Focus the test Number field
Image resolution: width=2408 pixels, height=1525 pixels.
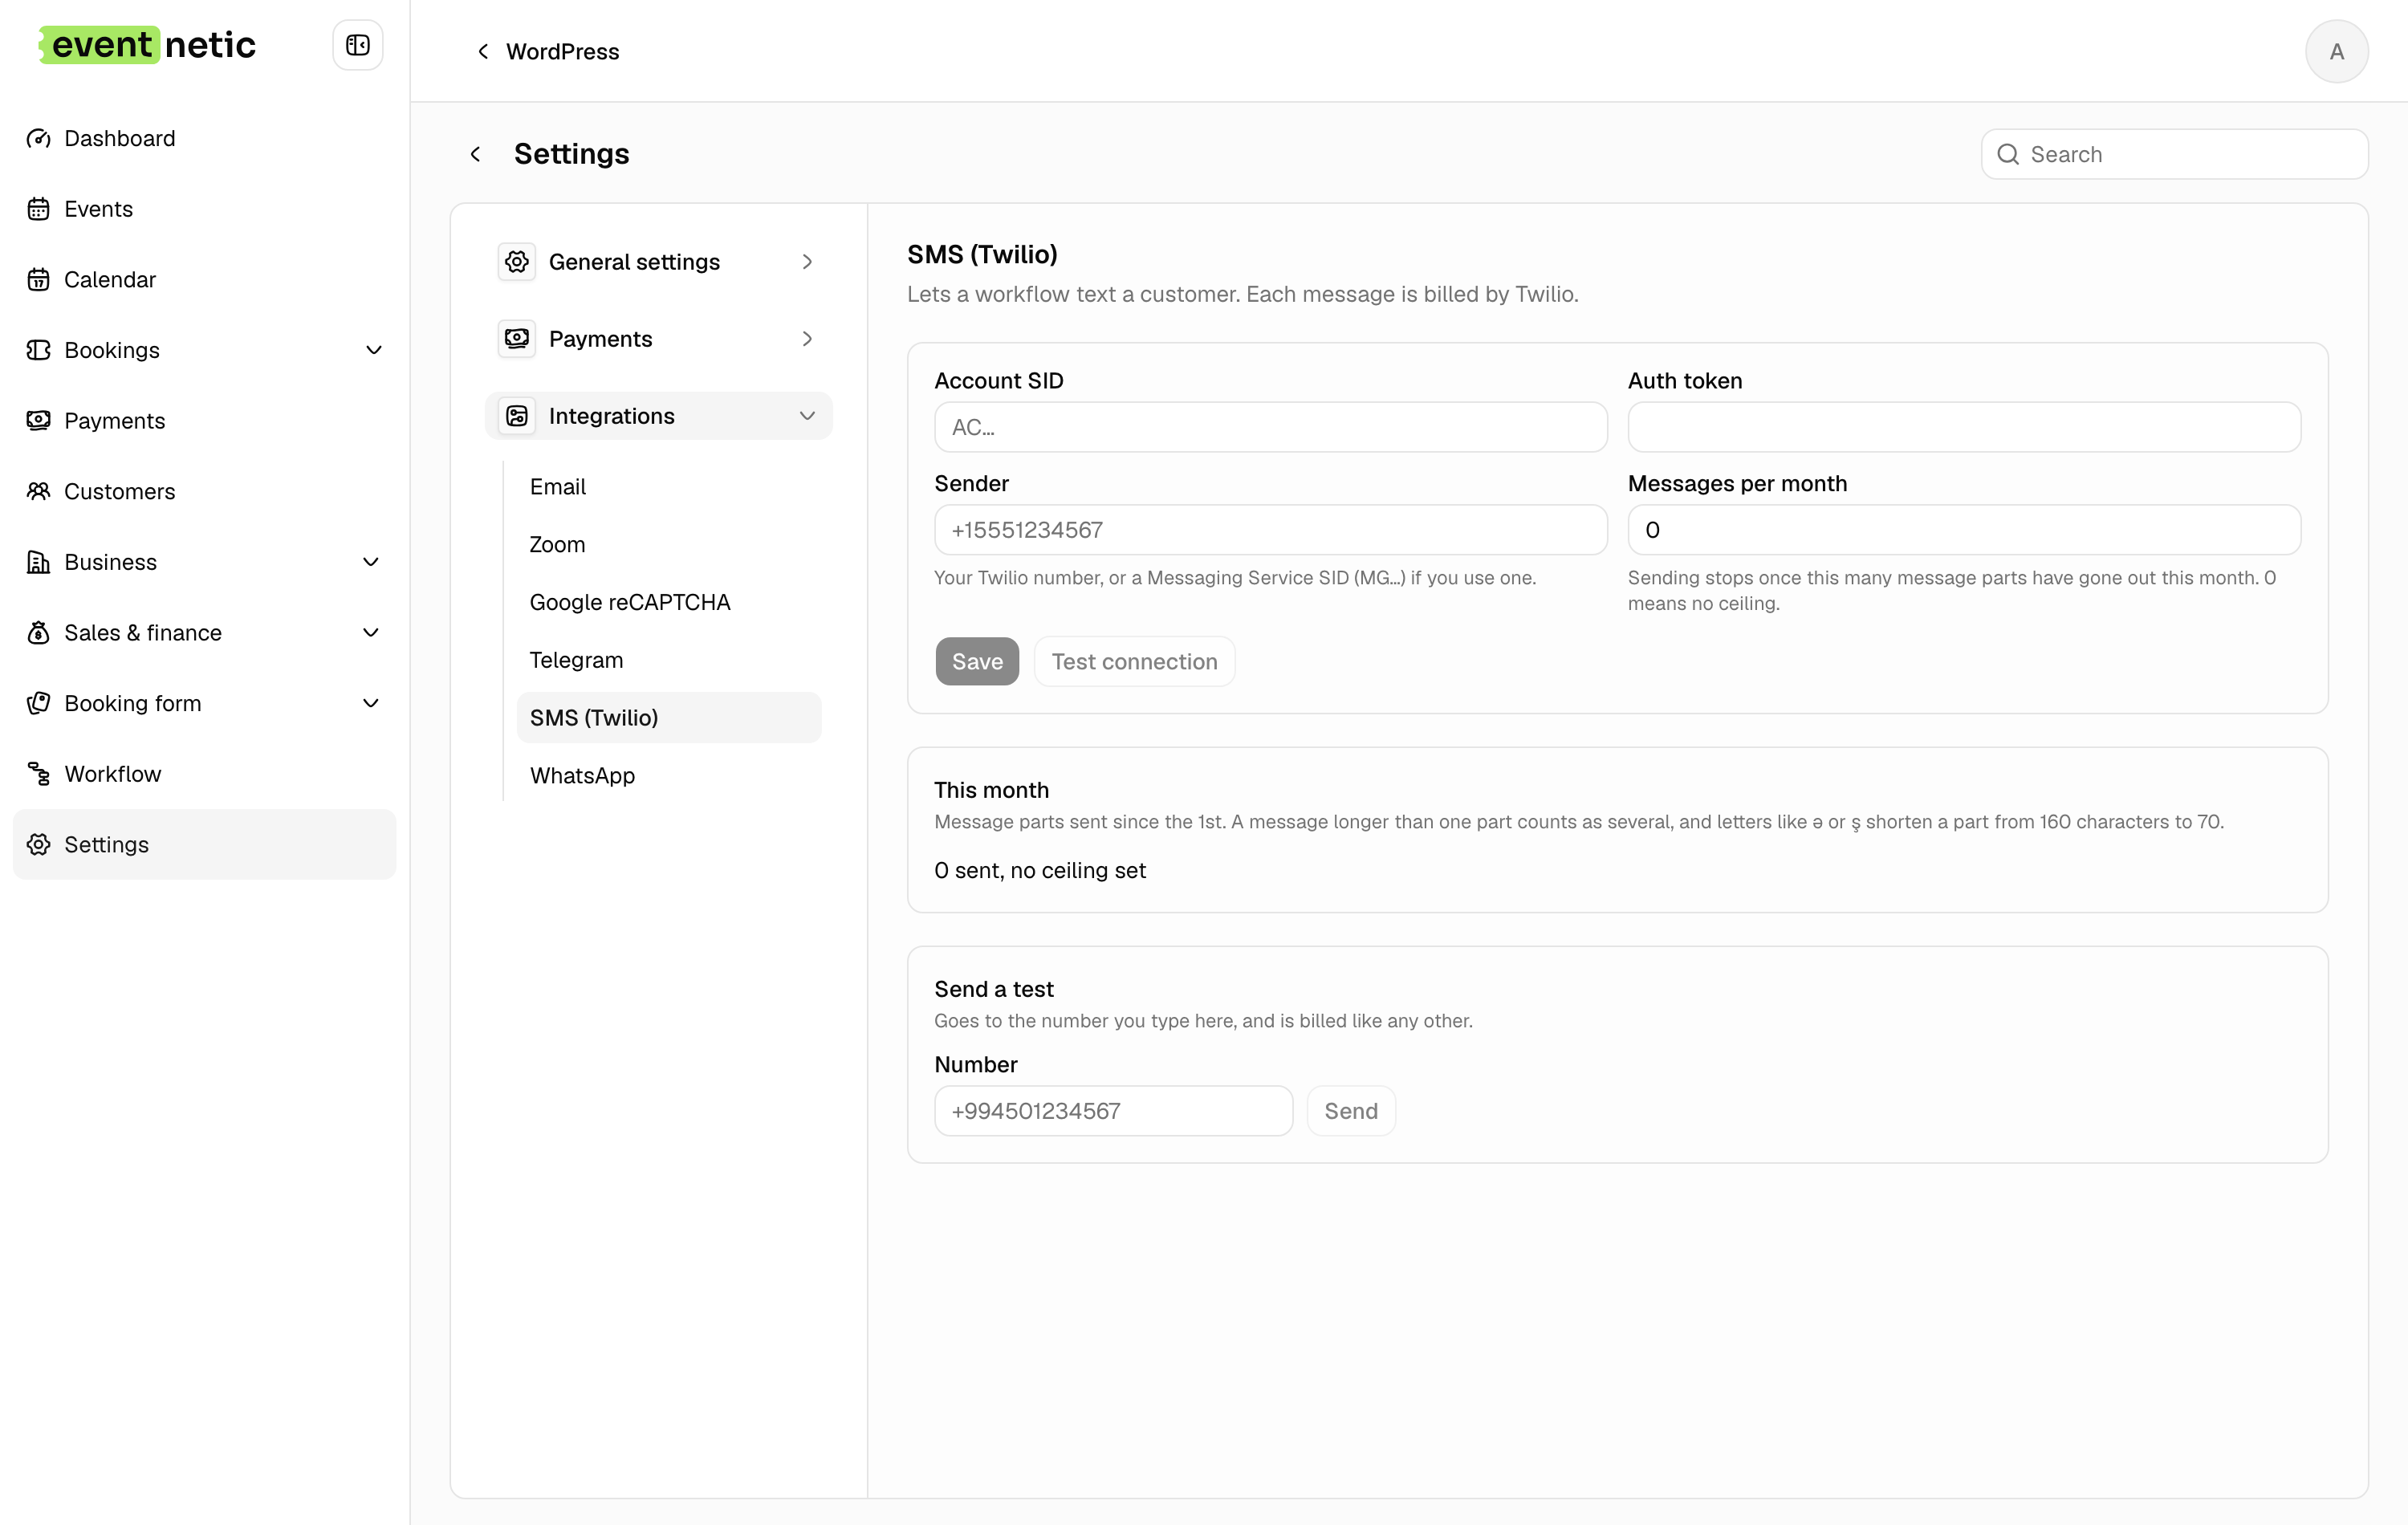1113,1111
